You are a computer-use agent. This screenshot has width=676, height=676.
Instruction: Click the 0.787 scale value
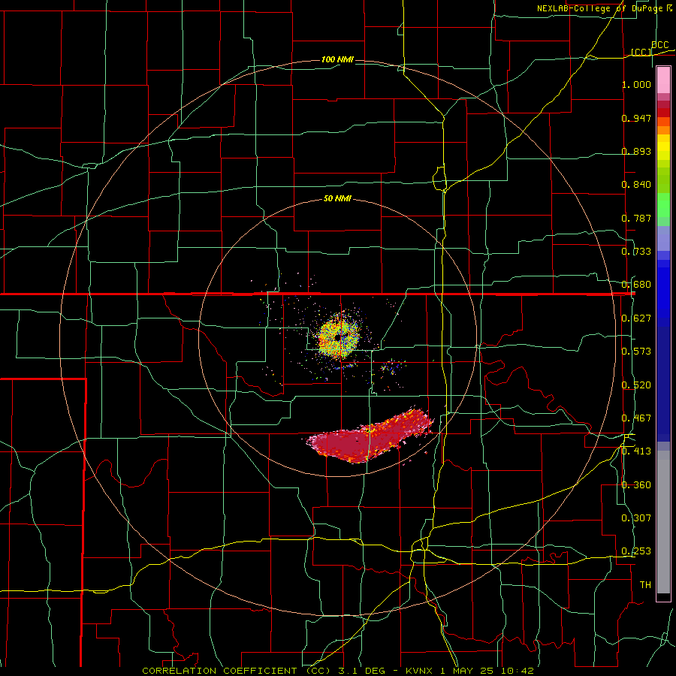(636, 218)
